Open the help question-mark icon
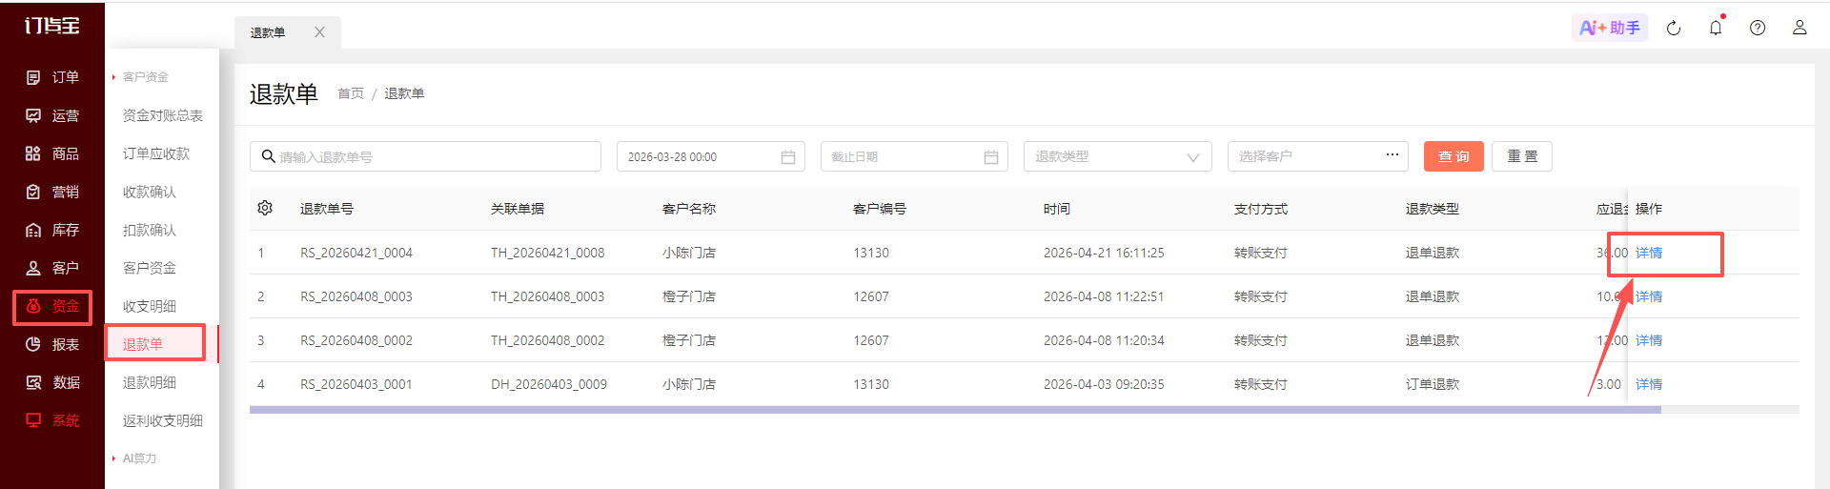This screenshot has height=489, width=1830. pos(1758,28)
